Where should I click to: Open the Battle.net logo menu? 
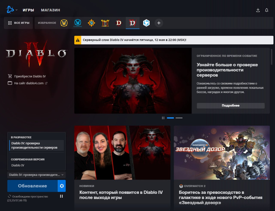pyautogui.click(x=10, y=10)
